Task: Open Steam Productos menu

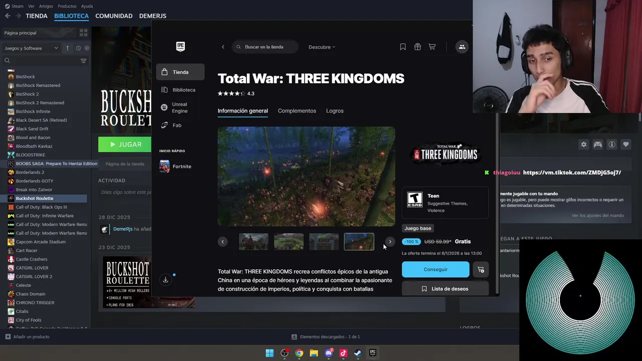Action: (67, 6)
